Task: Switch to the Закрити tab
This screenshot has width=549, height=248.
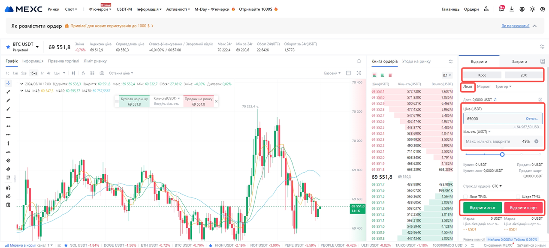Action: 519,61
